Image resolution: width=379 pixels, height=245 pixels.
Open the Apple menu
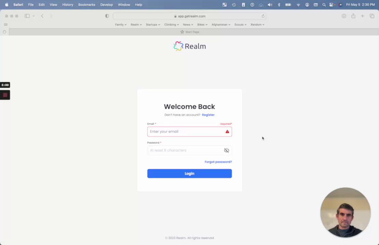(x=6, y=4)
